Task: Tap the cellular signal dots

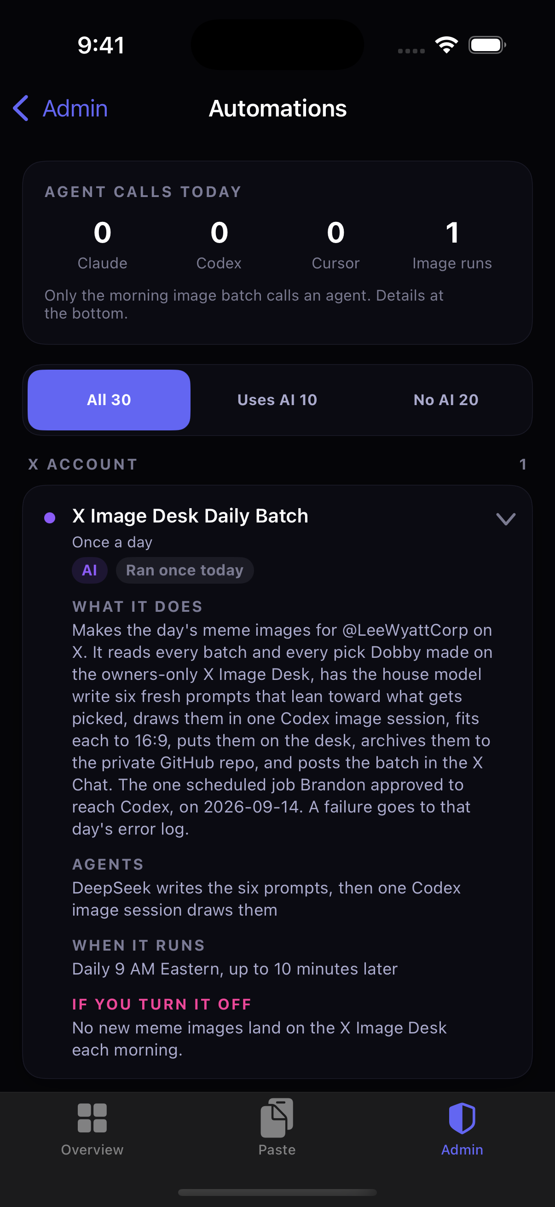Action: (411, 51)
